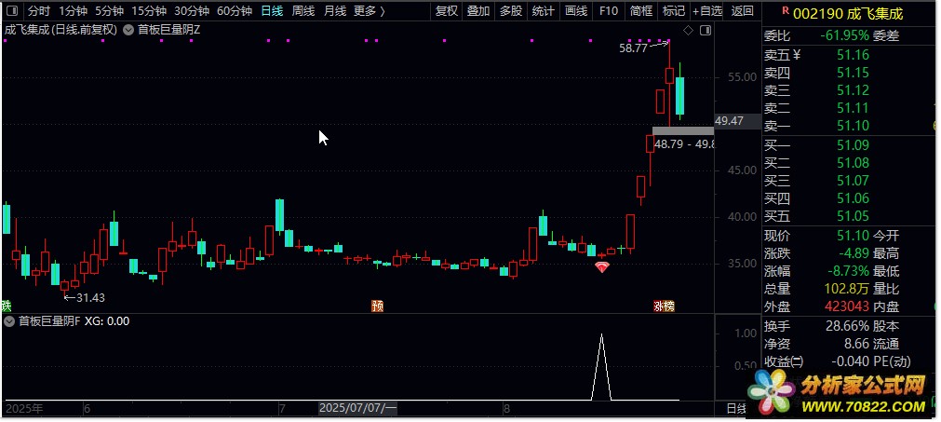Click the 委比 value -61.95%
941x422 pixels.
pyautogui.click(x=844, y=36)
